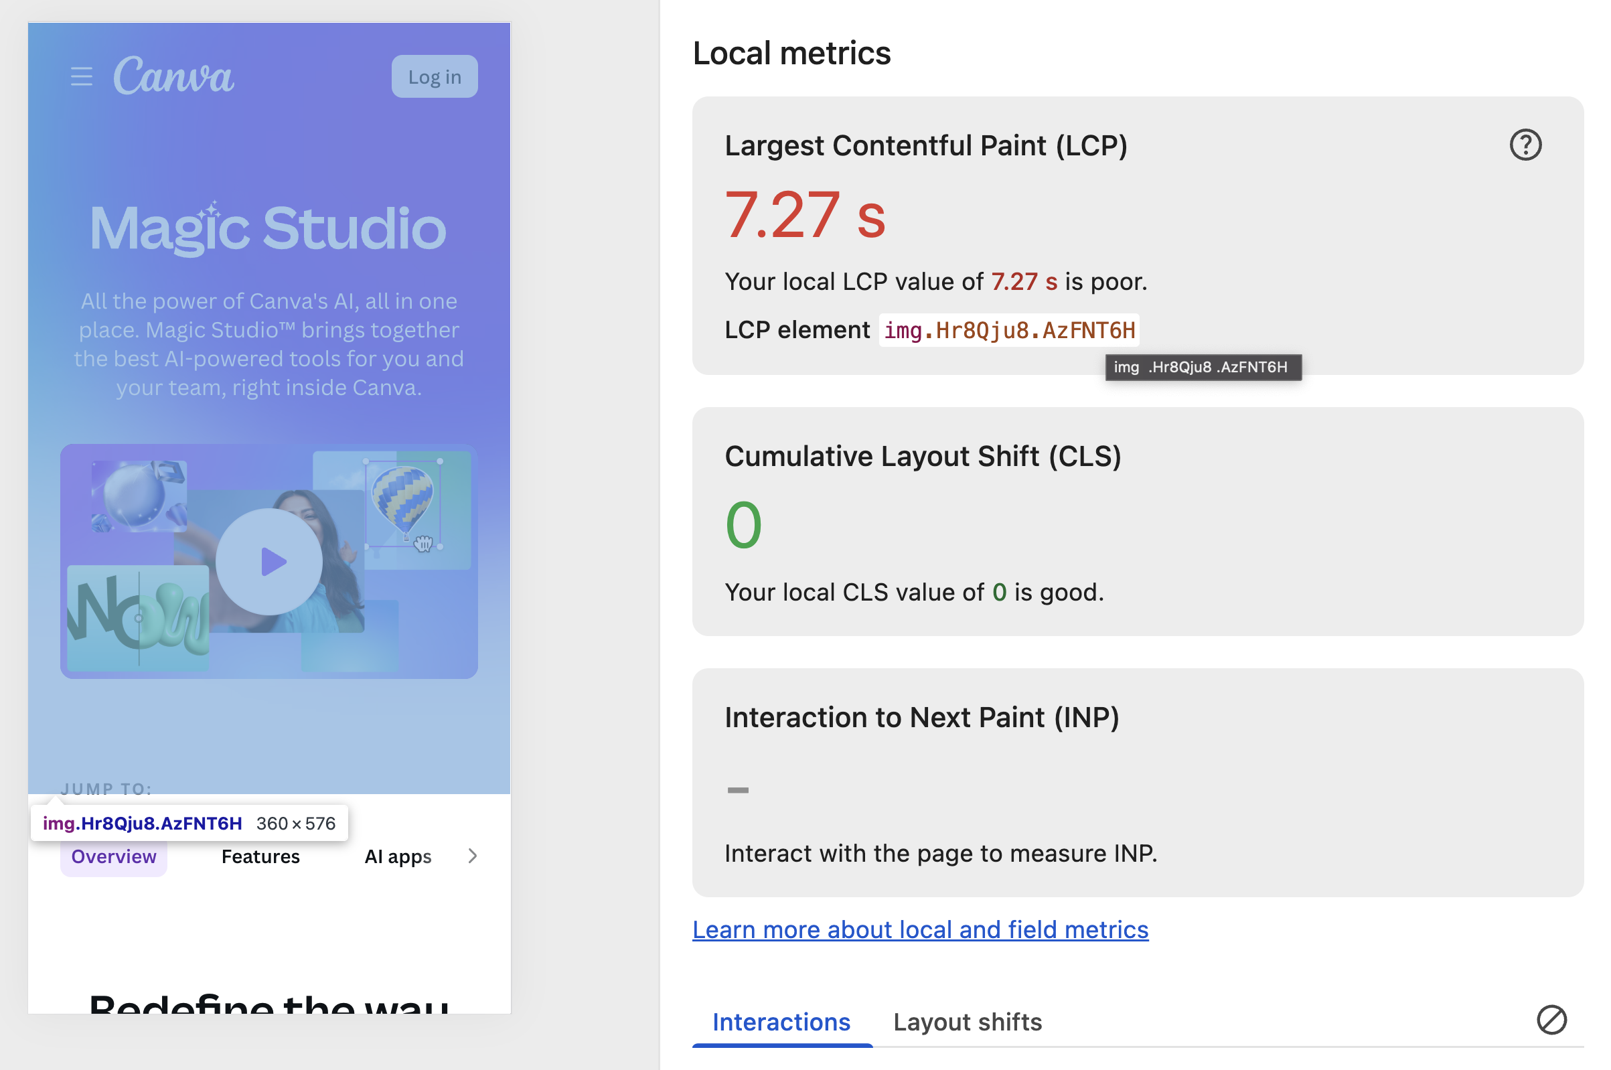
Task: Click the LCP help question mark icon
Action: pyautogui.click(x=1525, y=145)
